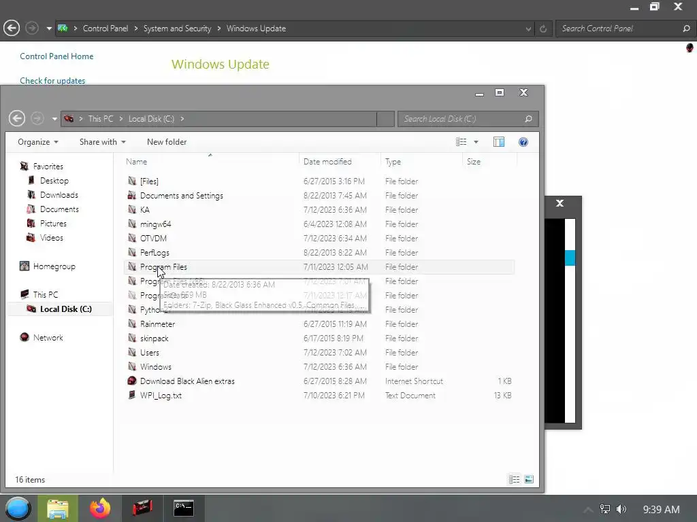Open Favorites in navigation pane
697x522 pixels.
click(x=48, y=167)
